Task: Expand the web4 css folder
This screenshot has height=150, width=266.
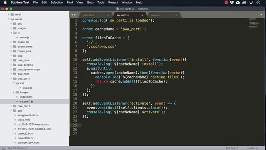Action: pyautogui.click(x=11, y=24)
